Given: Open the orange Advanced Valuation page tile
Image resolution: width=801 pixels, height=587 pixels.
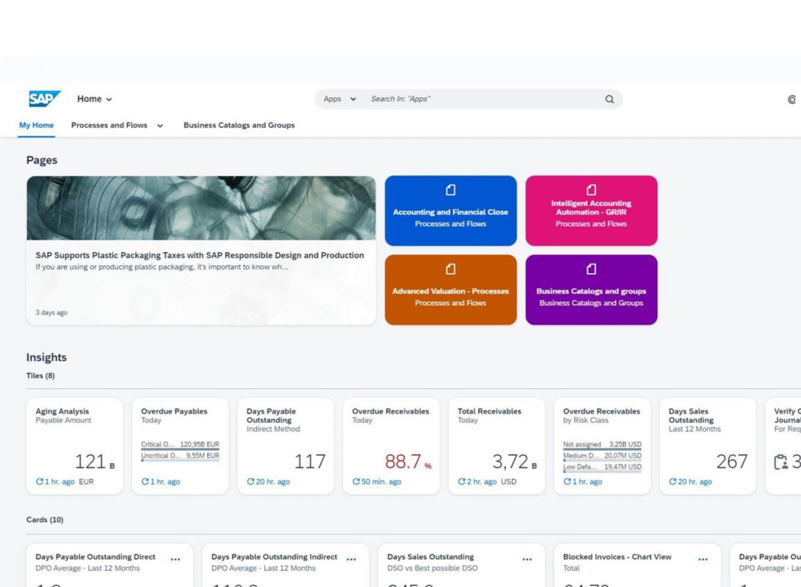Looking at the screenshot, I should (450, 290).
